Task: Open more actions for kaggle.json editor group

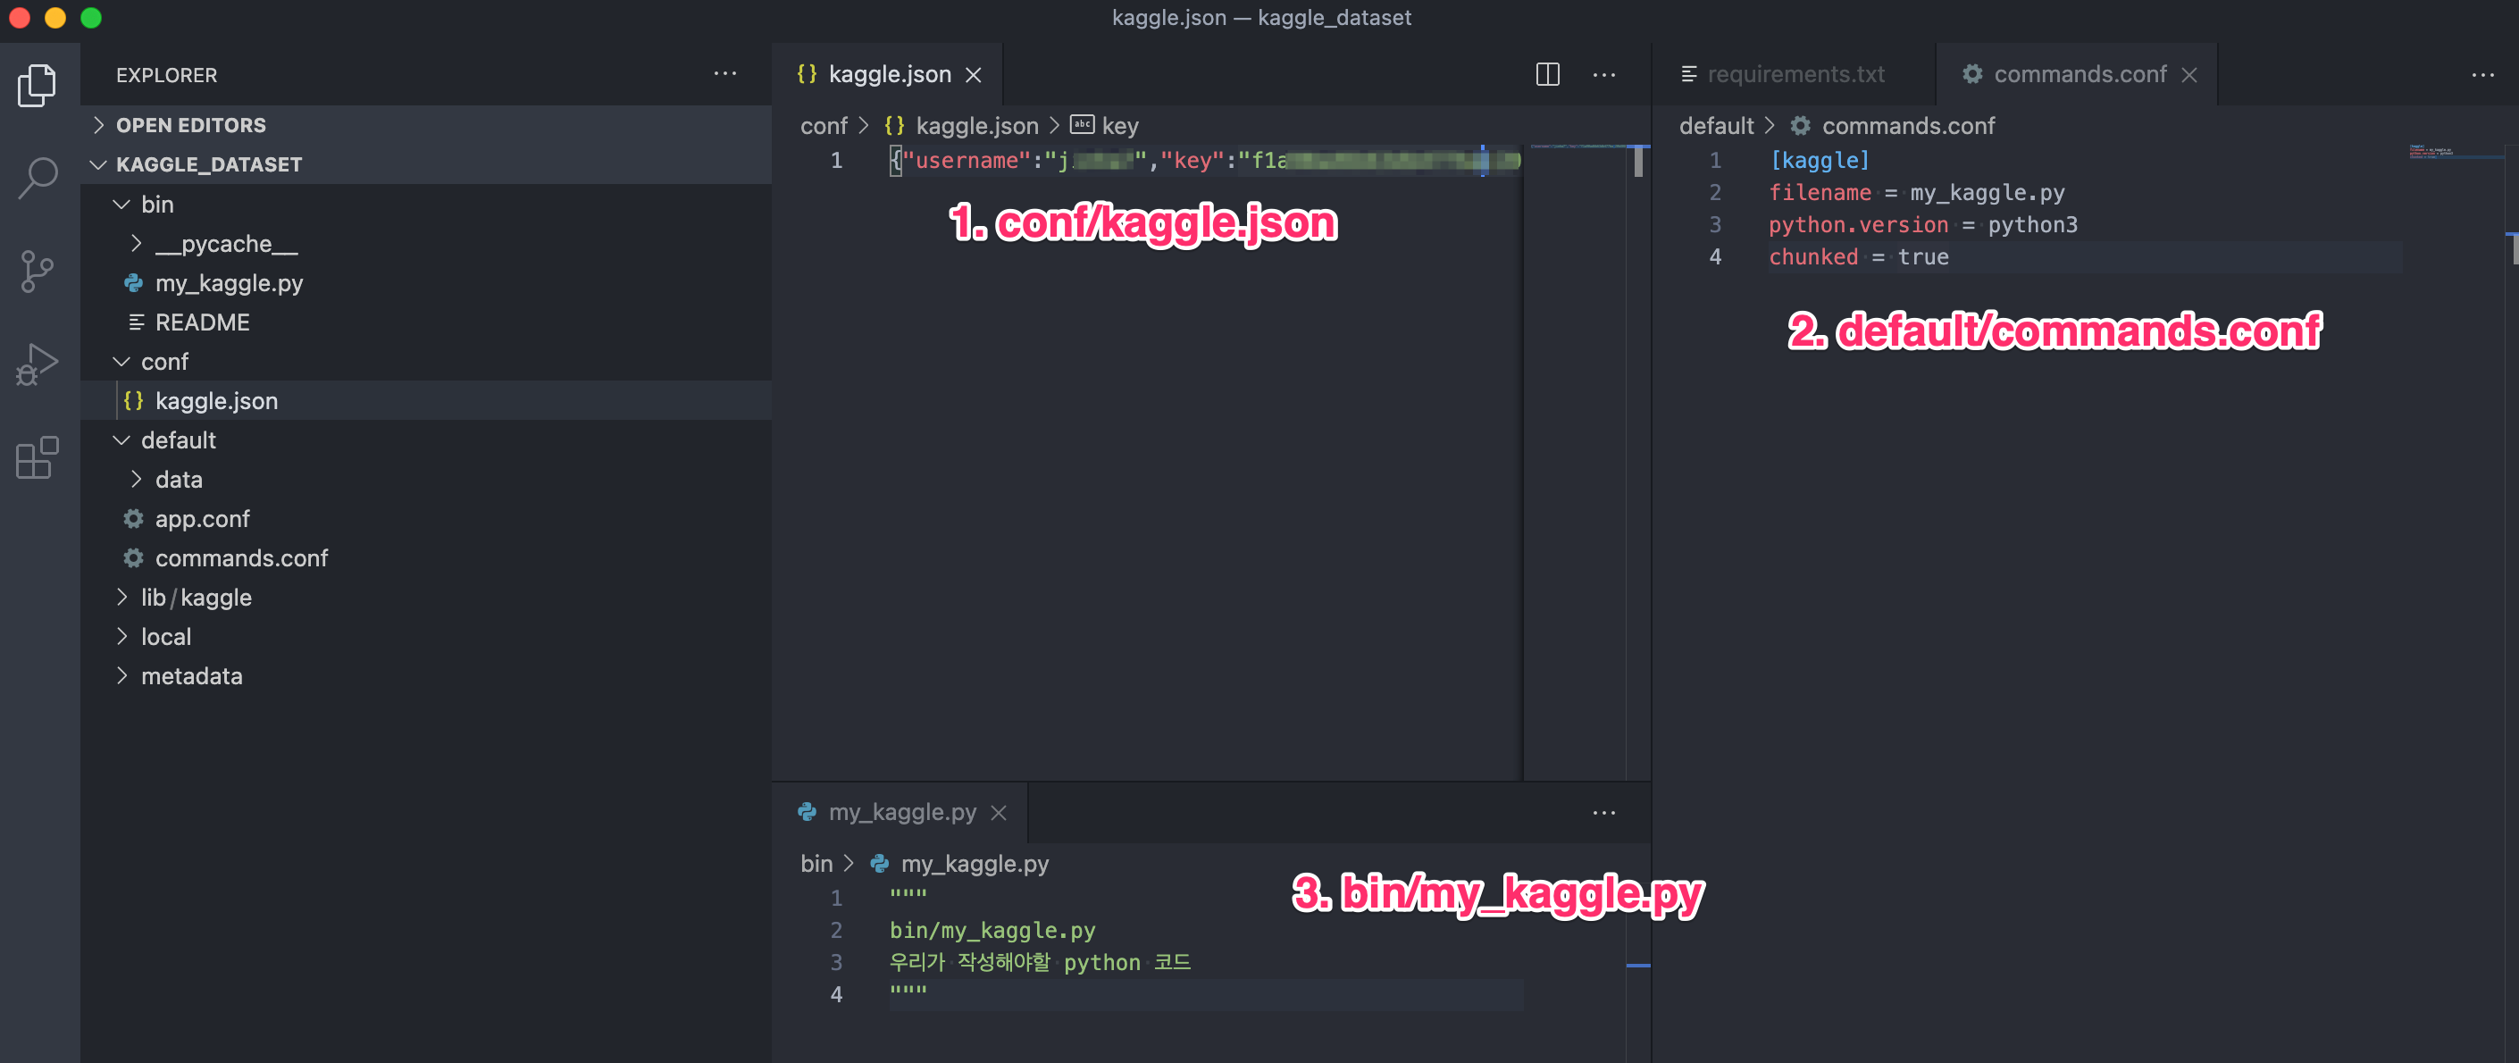Action: click(1603, 74)
